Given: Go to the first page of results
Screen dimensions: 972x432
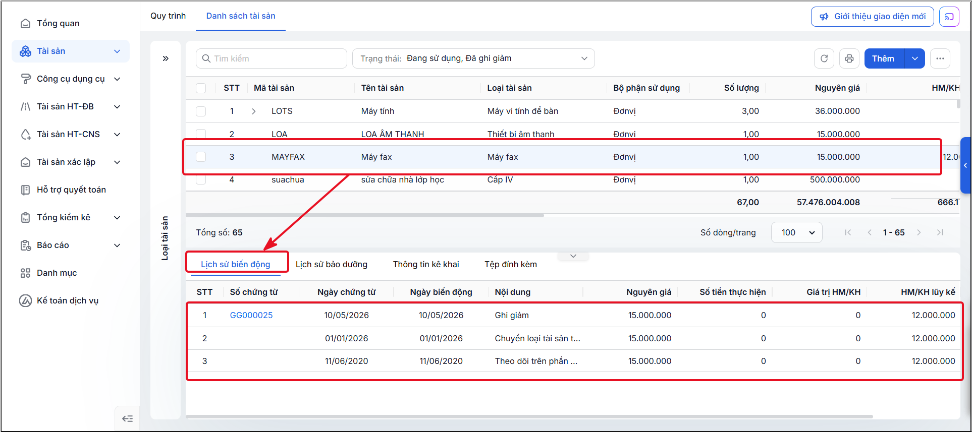Looking at the screenshot, I should point(848,232).
